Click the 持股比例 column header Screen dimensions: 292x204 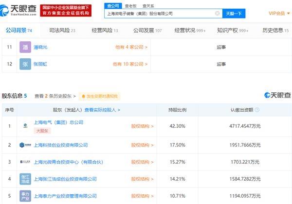pyautogui.click(x=177, y=110)
